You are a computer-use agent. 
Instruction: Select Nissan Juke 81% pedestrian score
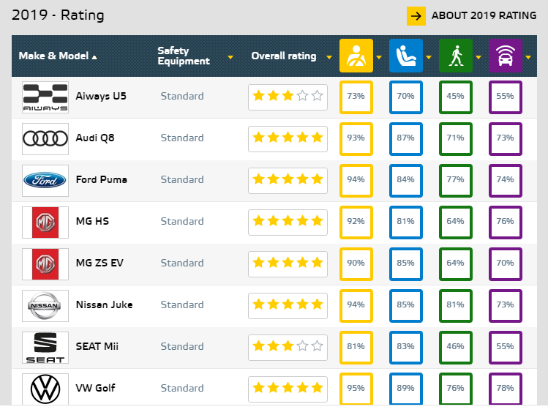[x=456, y=305]
